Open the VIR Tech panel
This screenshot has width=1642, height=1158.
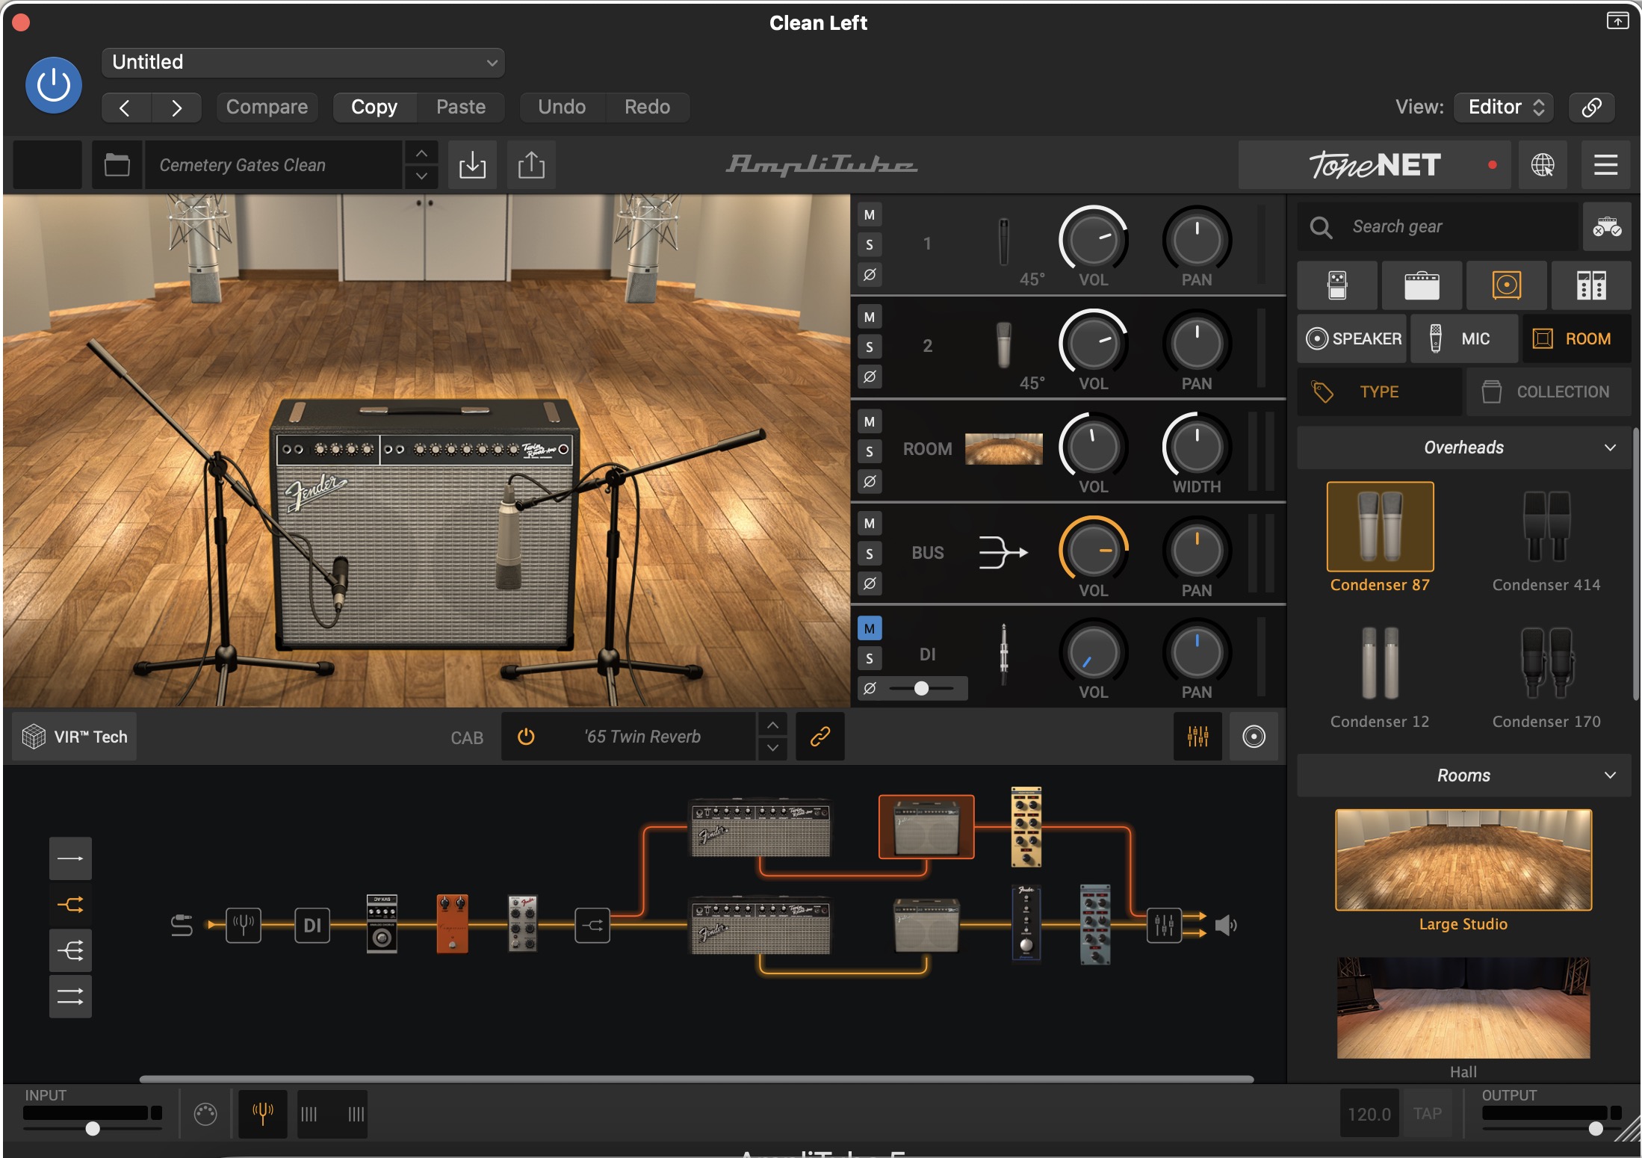75,737
